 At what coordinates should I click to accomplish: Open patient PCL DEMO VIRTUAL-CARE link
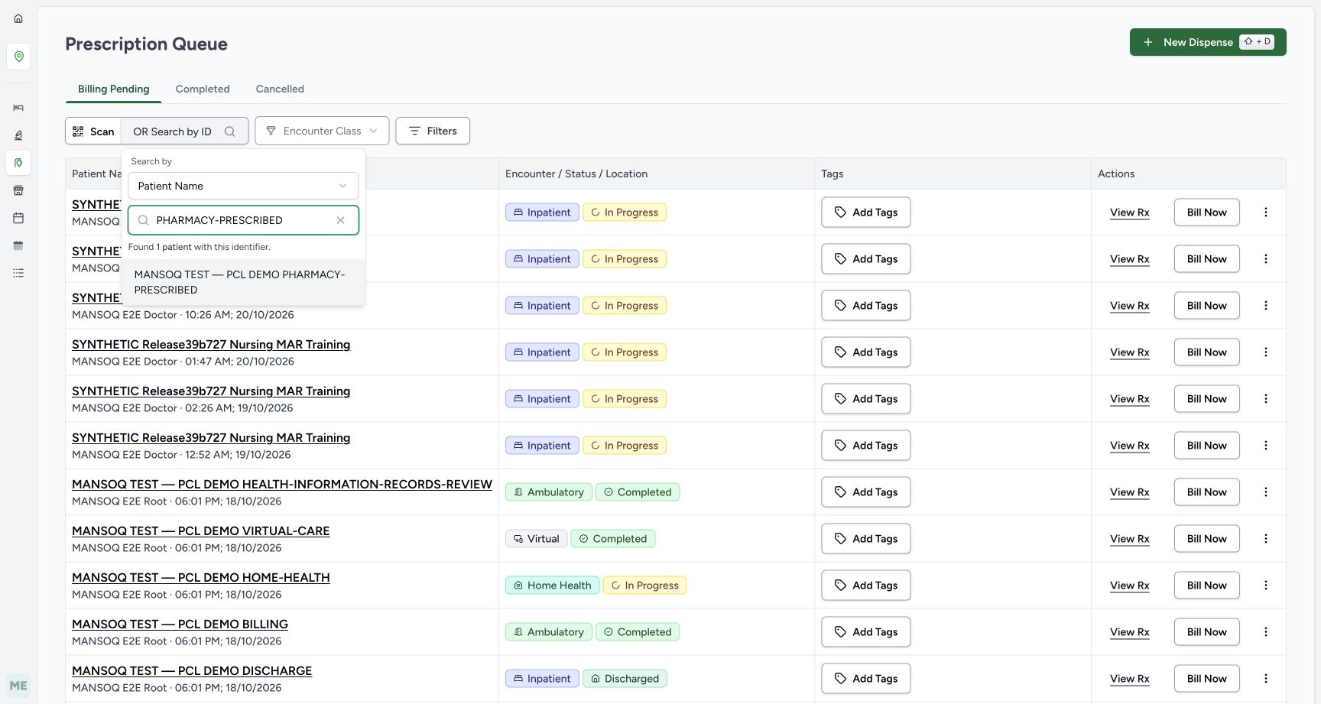pos(201,531)
